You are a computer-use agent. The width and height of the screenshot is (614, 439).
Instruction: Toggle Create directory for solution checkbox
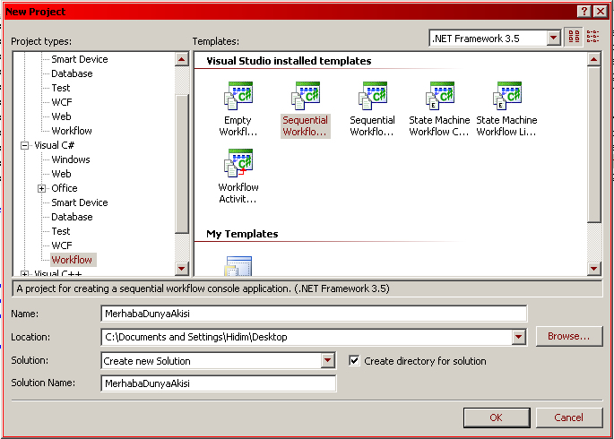354,360
